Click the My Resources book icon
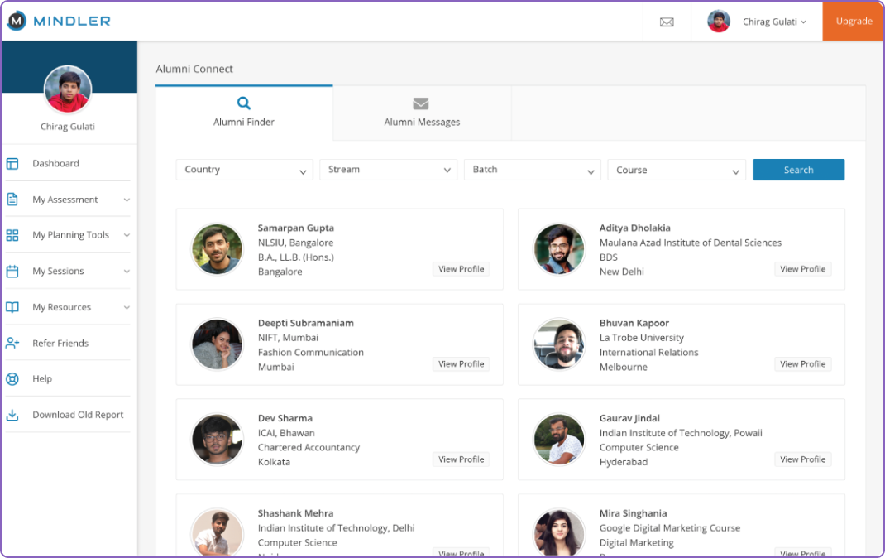The width and height of the screenshot is (885, 558). coord(12,307)
